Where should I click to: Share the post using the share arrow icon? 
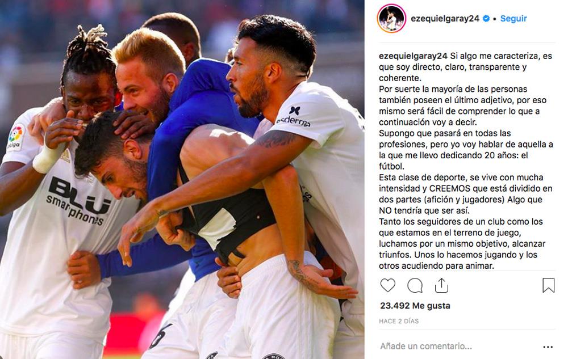(x=441, y=285)
